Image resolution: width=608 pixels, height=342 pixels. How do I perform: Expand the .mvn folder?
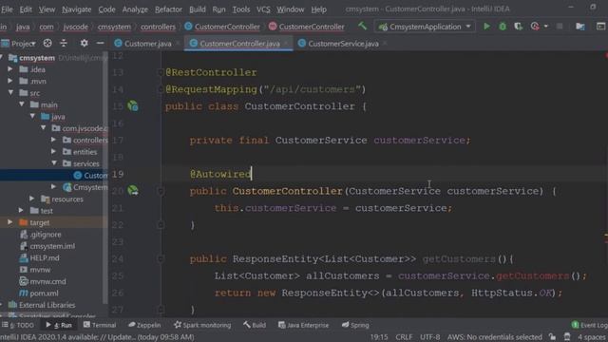pyautogui.click(x=10, y=81)
